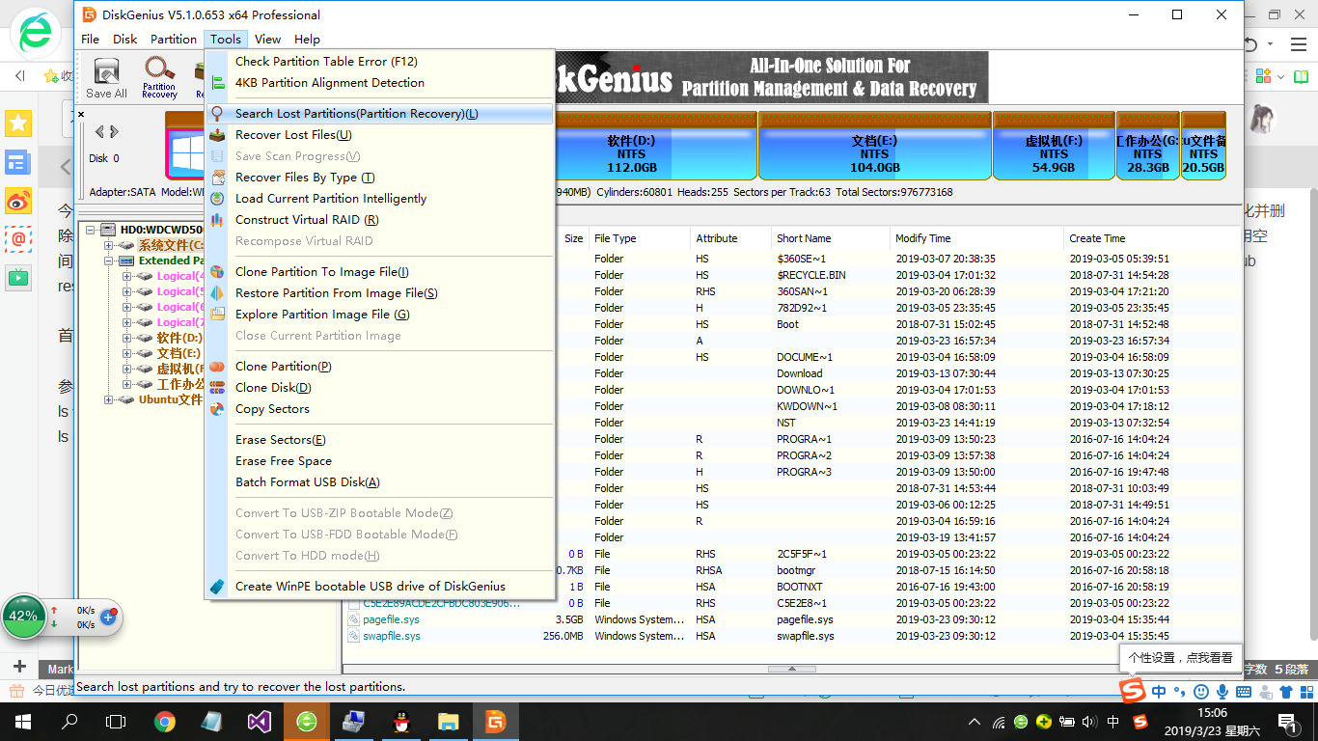Image resolution: width=1318 pixels, height=741 pixels.
Task: Go to the previous disk arrow
Action: [99, 132]
